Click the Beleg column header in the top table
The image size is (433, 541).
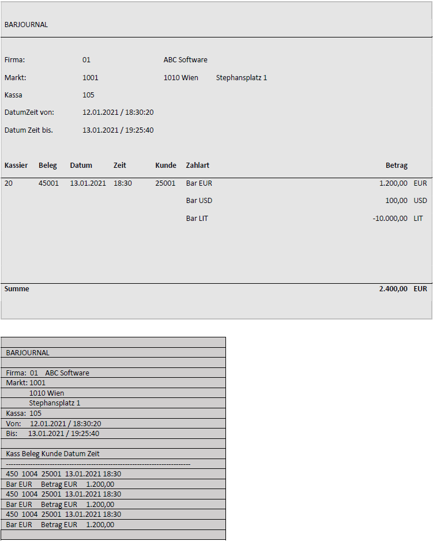[x=48, y=166]
